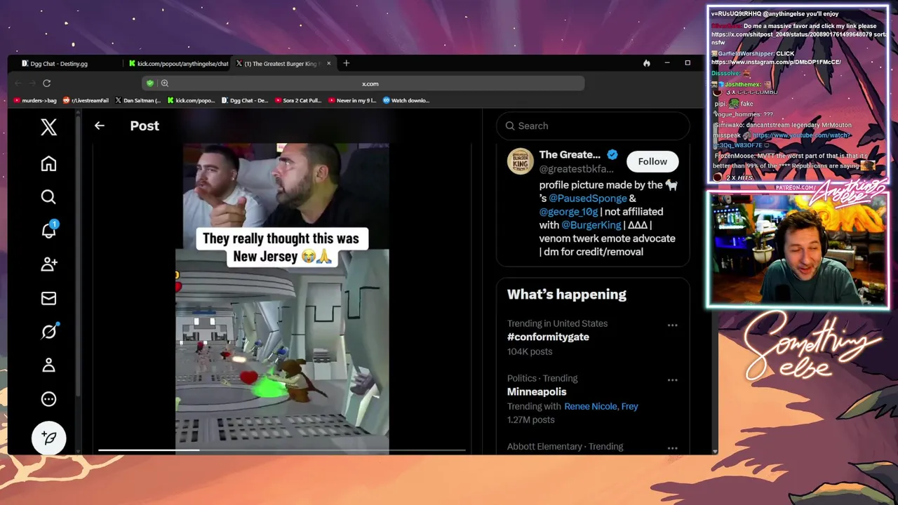Click the @greatestbkfa... handle text

576,169
